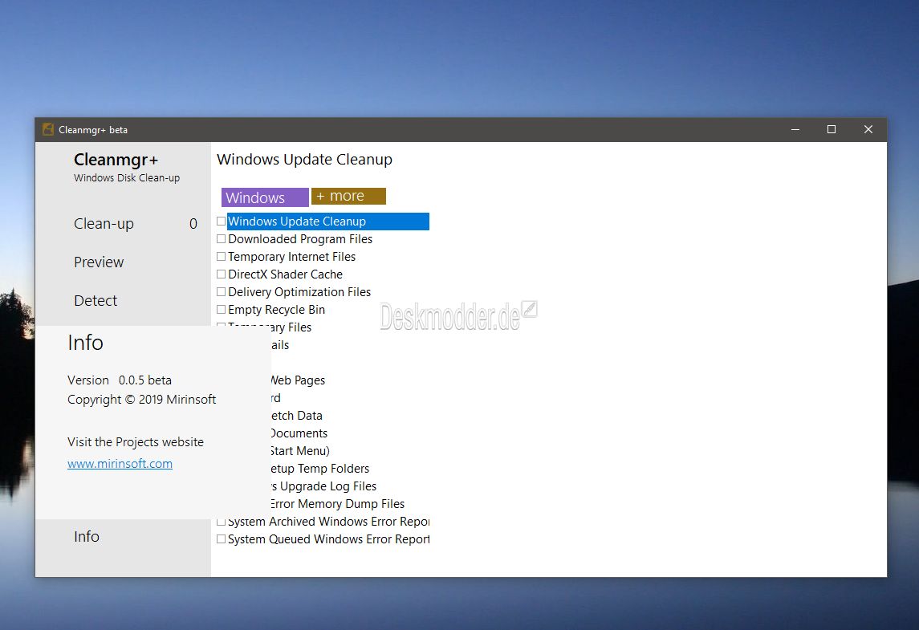Select Clean-up in the sidebar
919x630 pixels.
104,224
